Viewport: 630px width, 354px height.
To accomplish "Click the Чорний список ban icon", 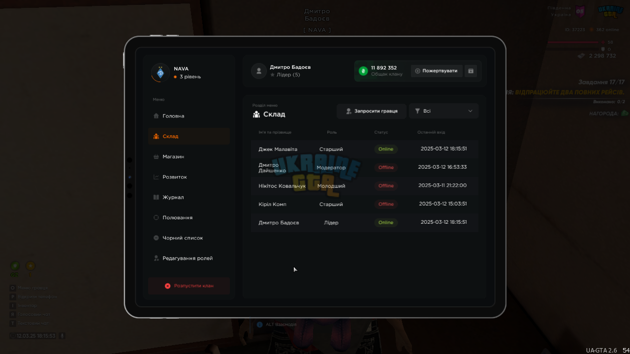I will point(156,238).
